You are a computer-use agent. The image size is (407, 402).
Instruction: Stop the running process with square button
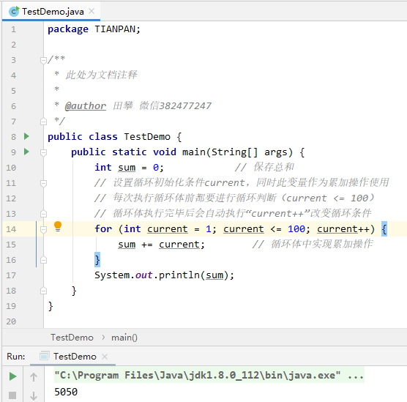12,395
